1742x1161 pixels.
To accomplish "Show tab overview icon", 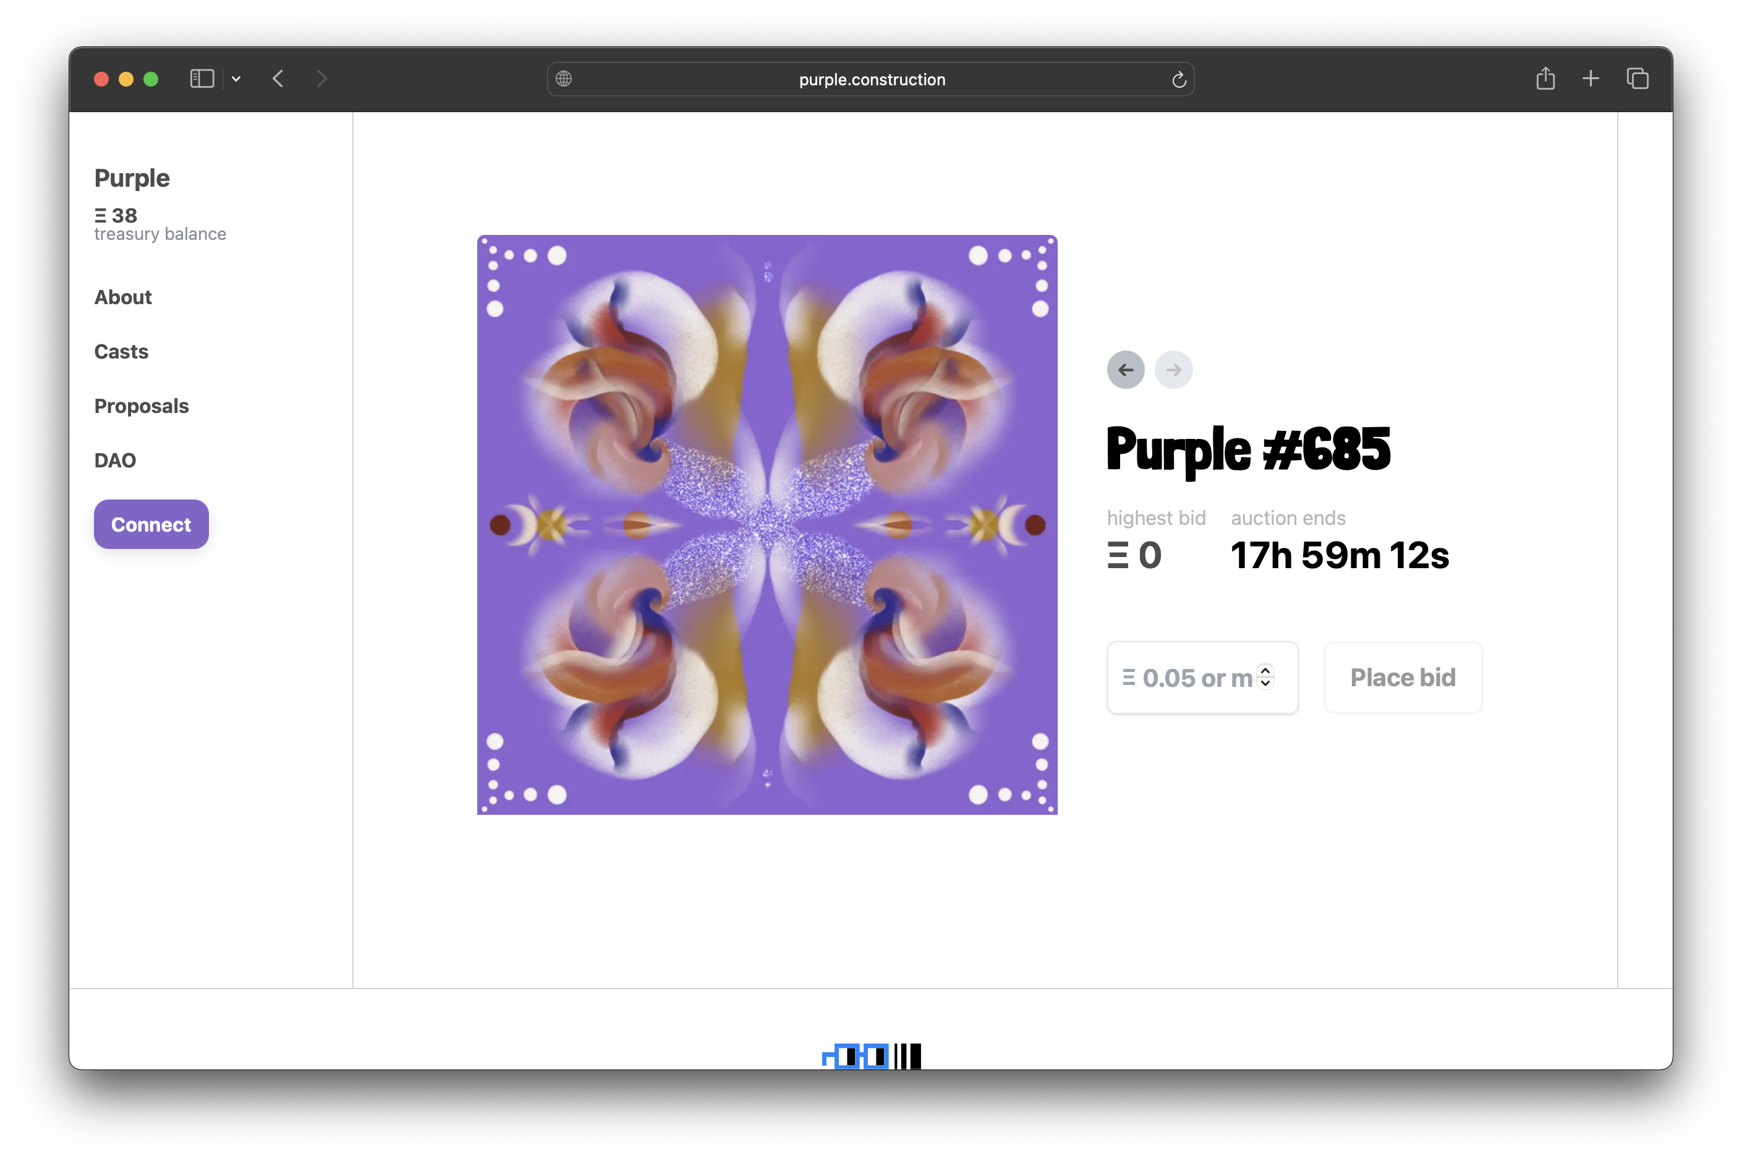I will 1637,79.
